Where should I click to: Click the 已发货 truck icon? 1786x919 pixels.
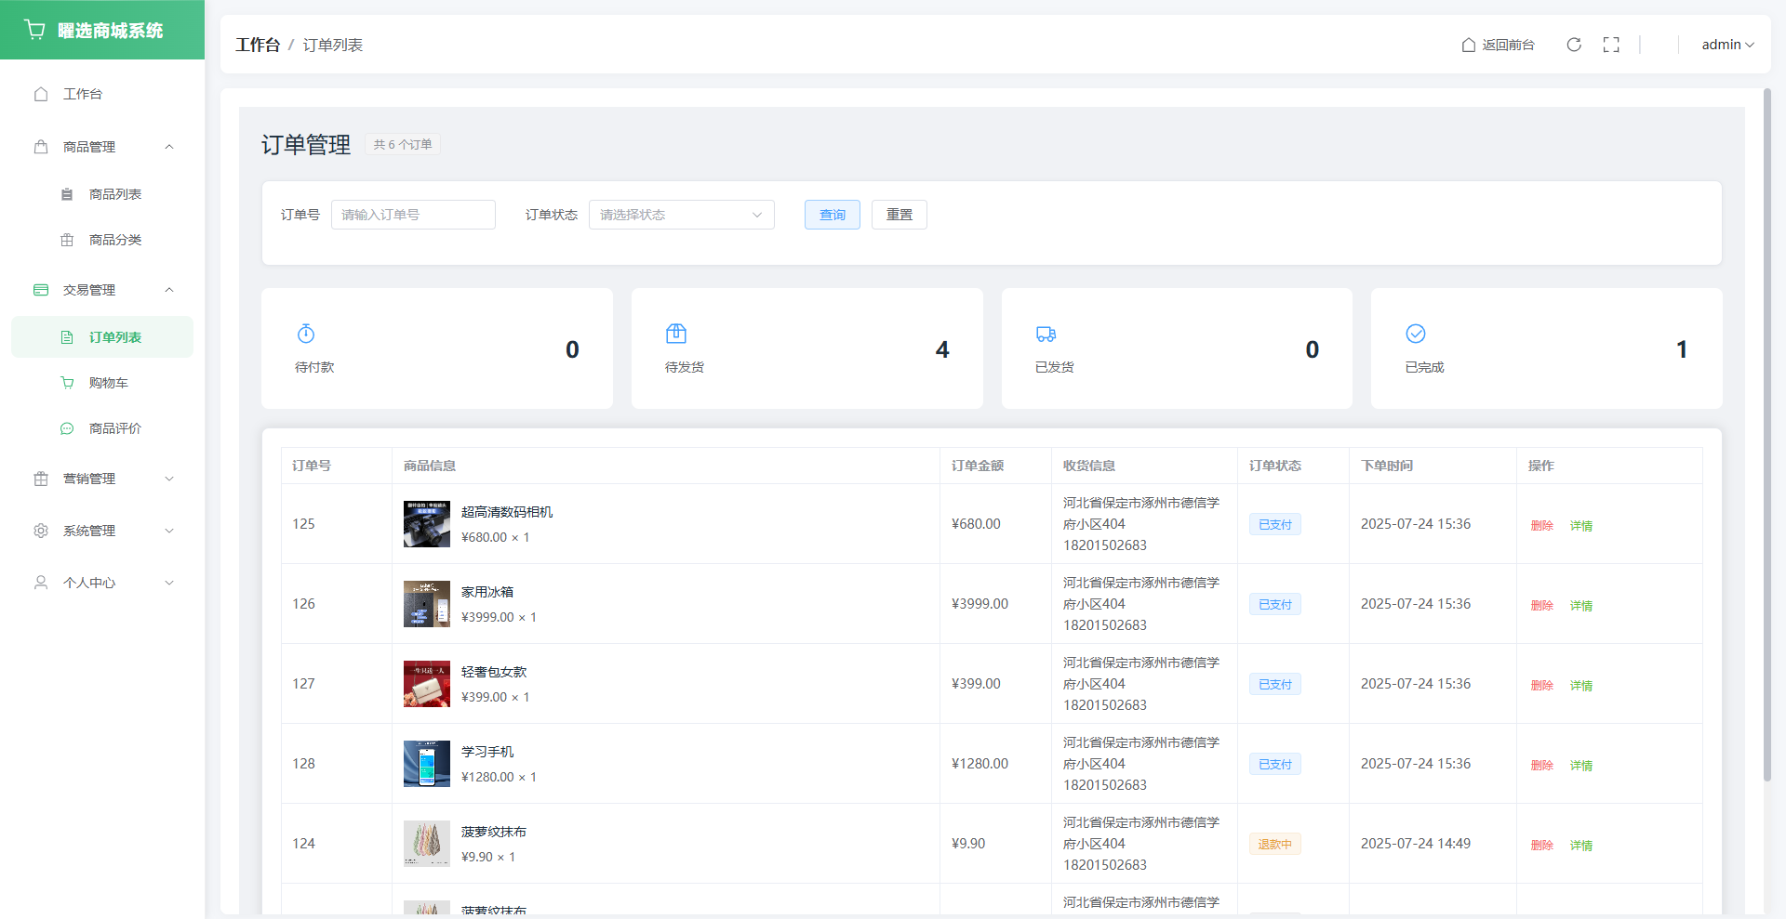pyautogui.click(x=1046, y=334)
